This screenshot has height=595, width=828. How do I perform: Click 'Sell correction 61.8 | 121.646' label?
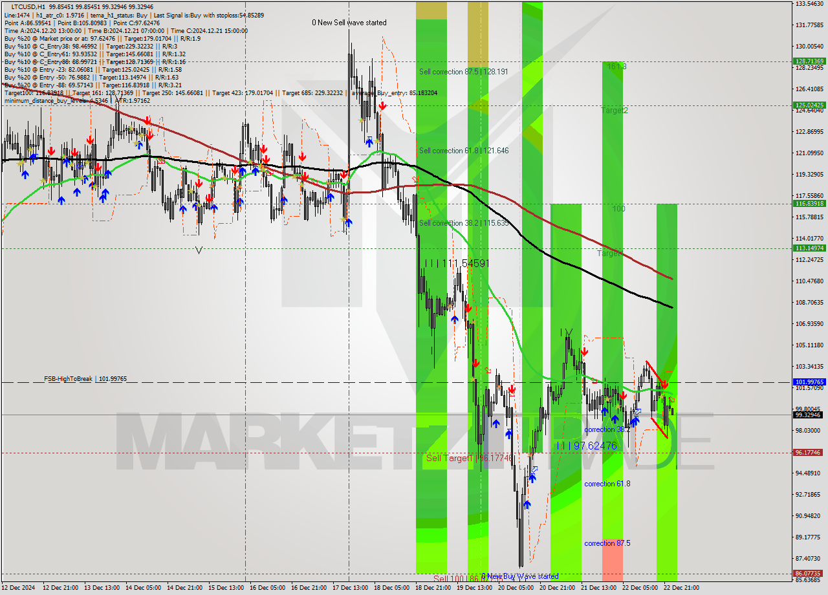click(464, 151)
